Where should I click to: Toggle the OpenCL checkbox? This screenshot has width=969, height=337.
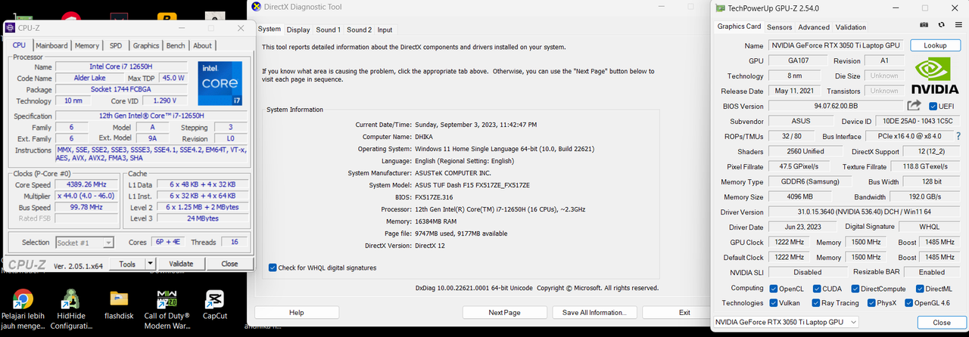click(x=774, y=289)
